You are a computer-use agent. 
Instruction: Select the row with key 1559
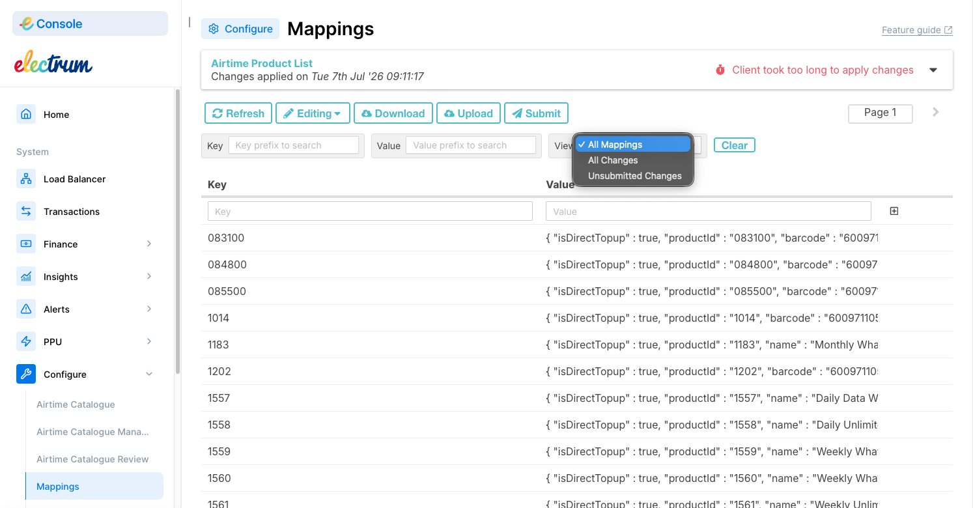[577, 451]
